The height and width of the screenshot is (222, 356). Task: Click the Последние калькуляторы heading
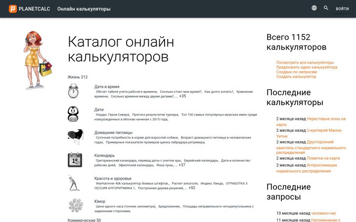pyautogui.click(x=295, y=97)
